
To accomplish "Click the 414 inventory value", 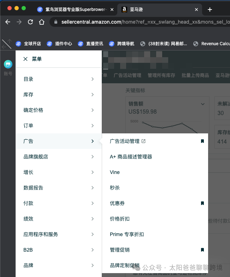I will (222, 142).
